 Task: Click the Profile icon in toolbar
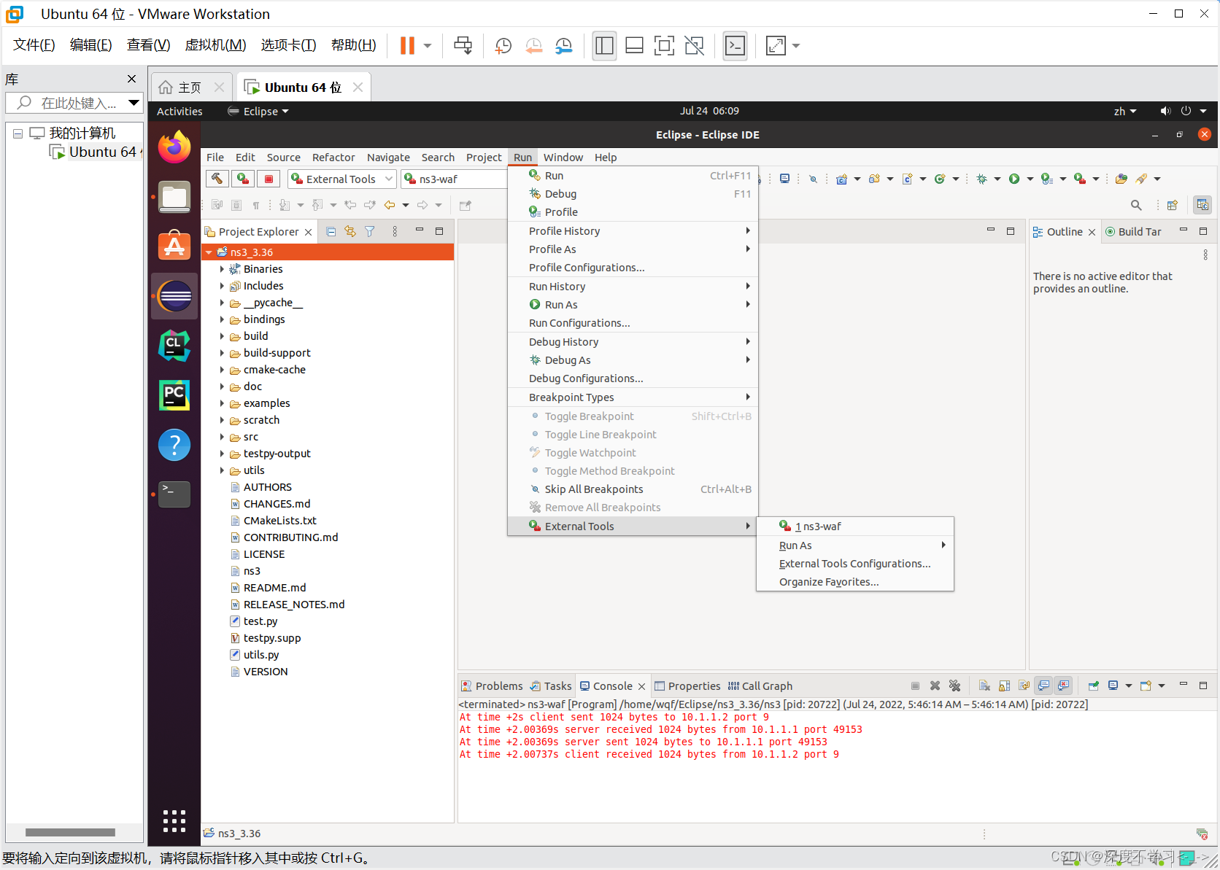pos(1047,179)
